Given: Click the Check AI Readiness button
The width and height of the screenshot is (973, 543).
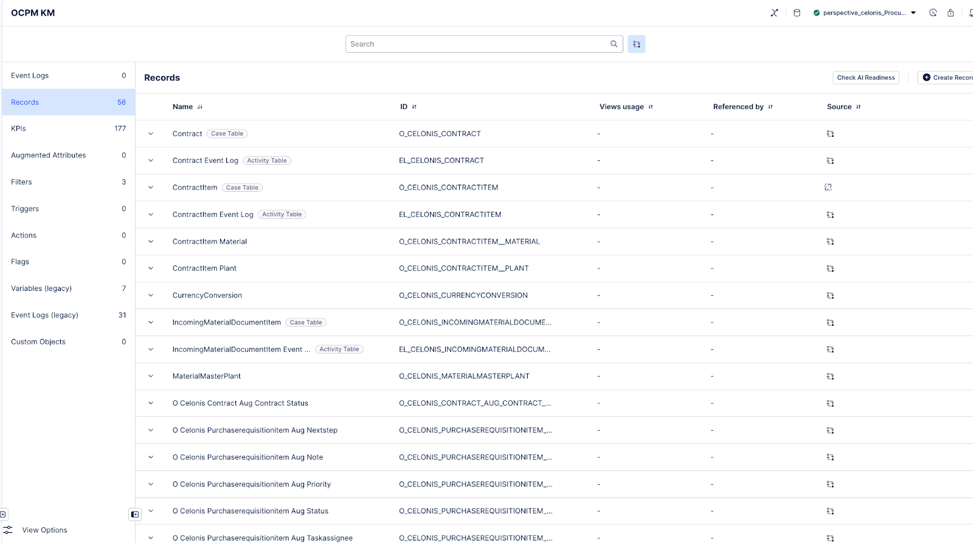Looking at the screenshot, I should click(865, 78).
